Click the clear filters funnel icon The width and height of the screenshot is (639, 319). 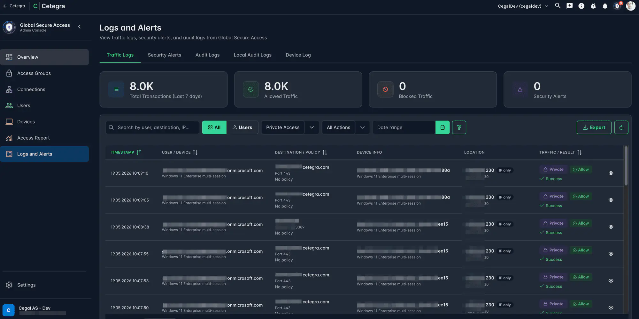[459, 127]
